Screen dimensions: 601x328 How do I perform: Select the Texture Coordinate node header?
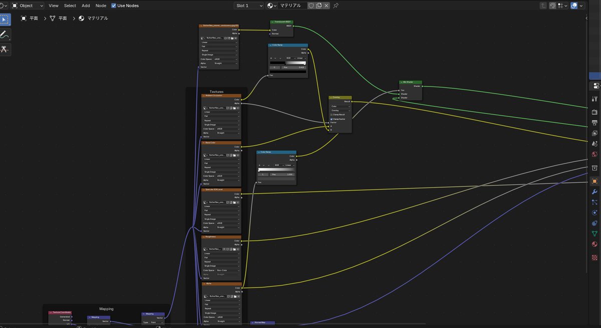coord(60,312)
